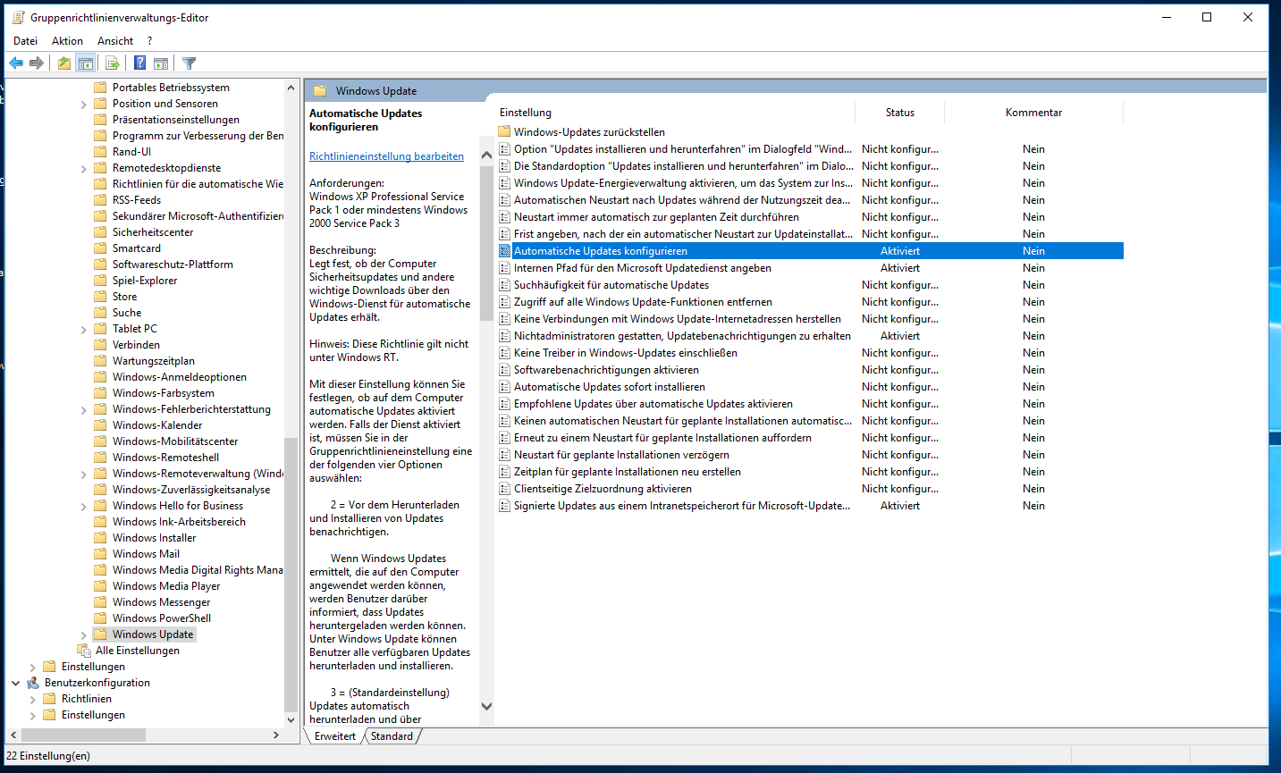
Task: Click policy icon of Suchhäufigkeit für automatische Updates
Action: click(504, 285)
